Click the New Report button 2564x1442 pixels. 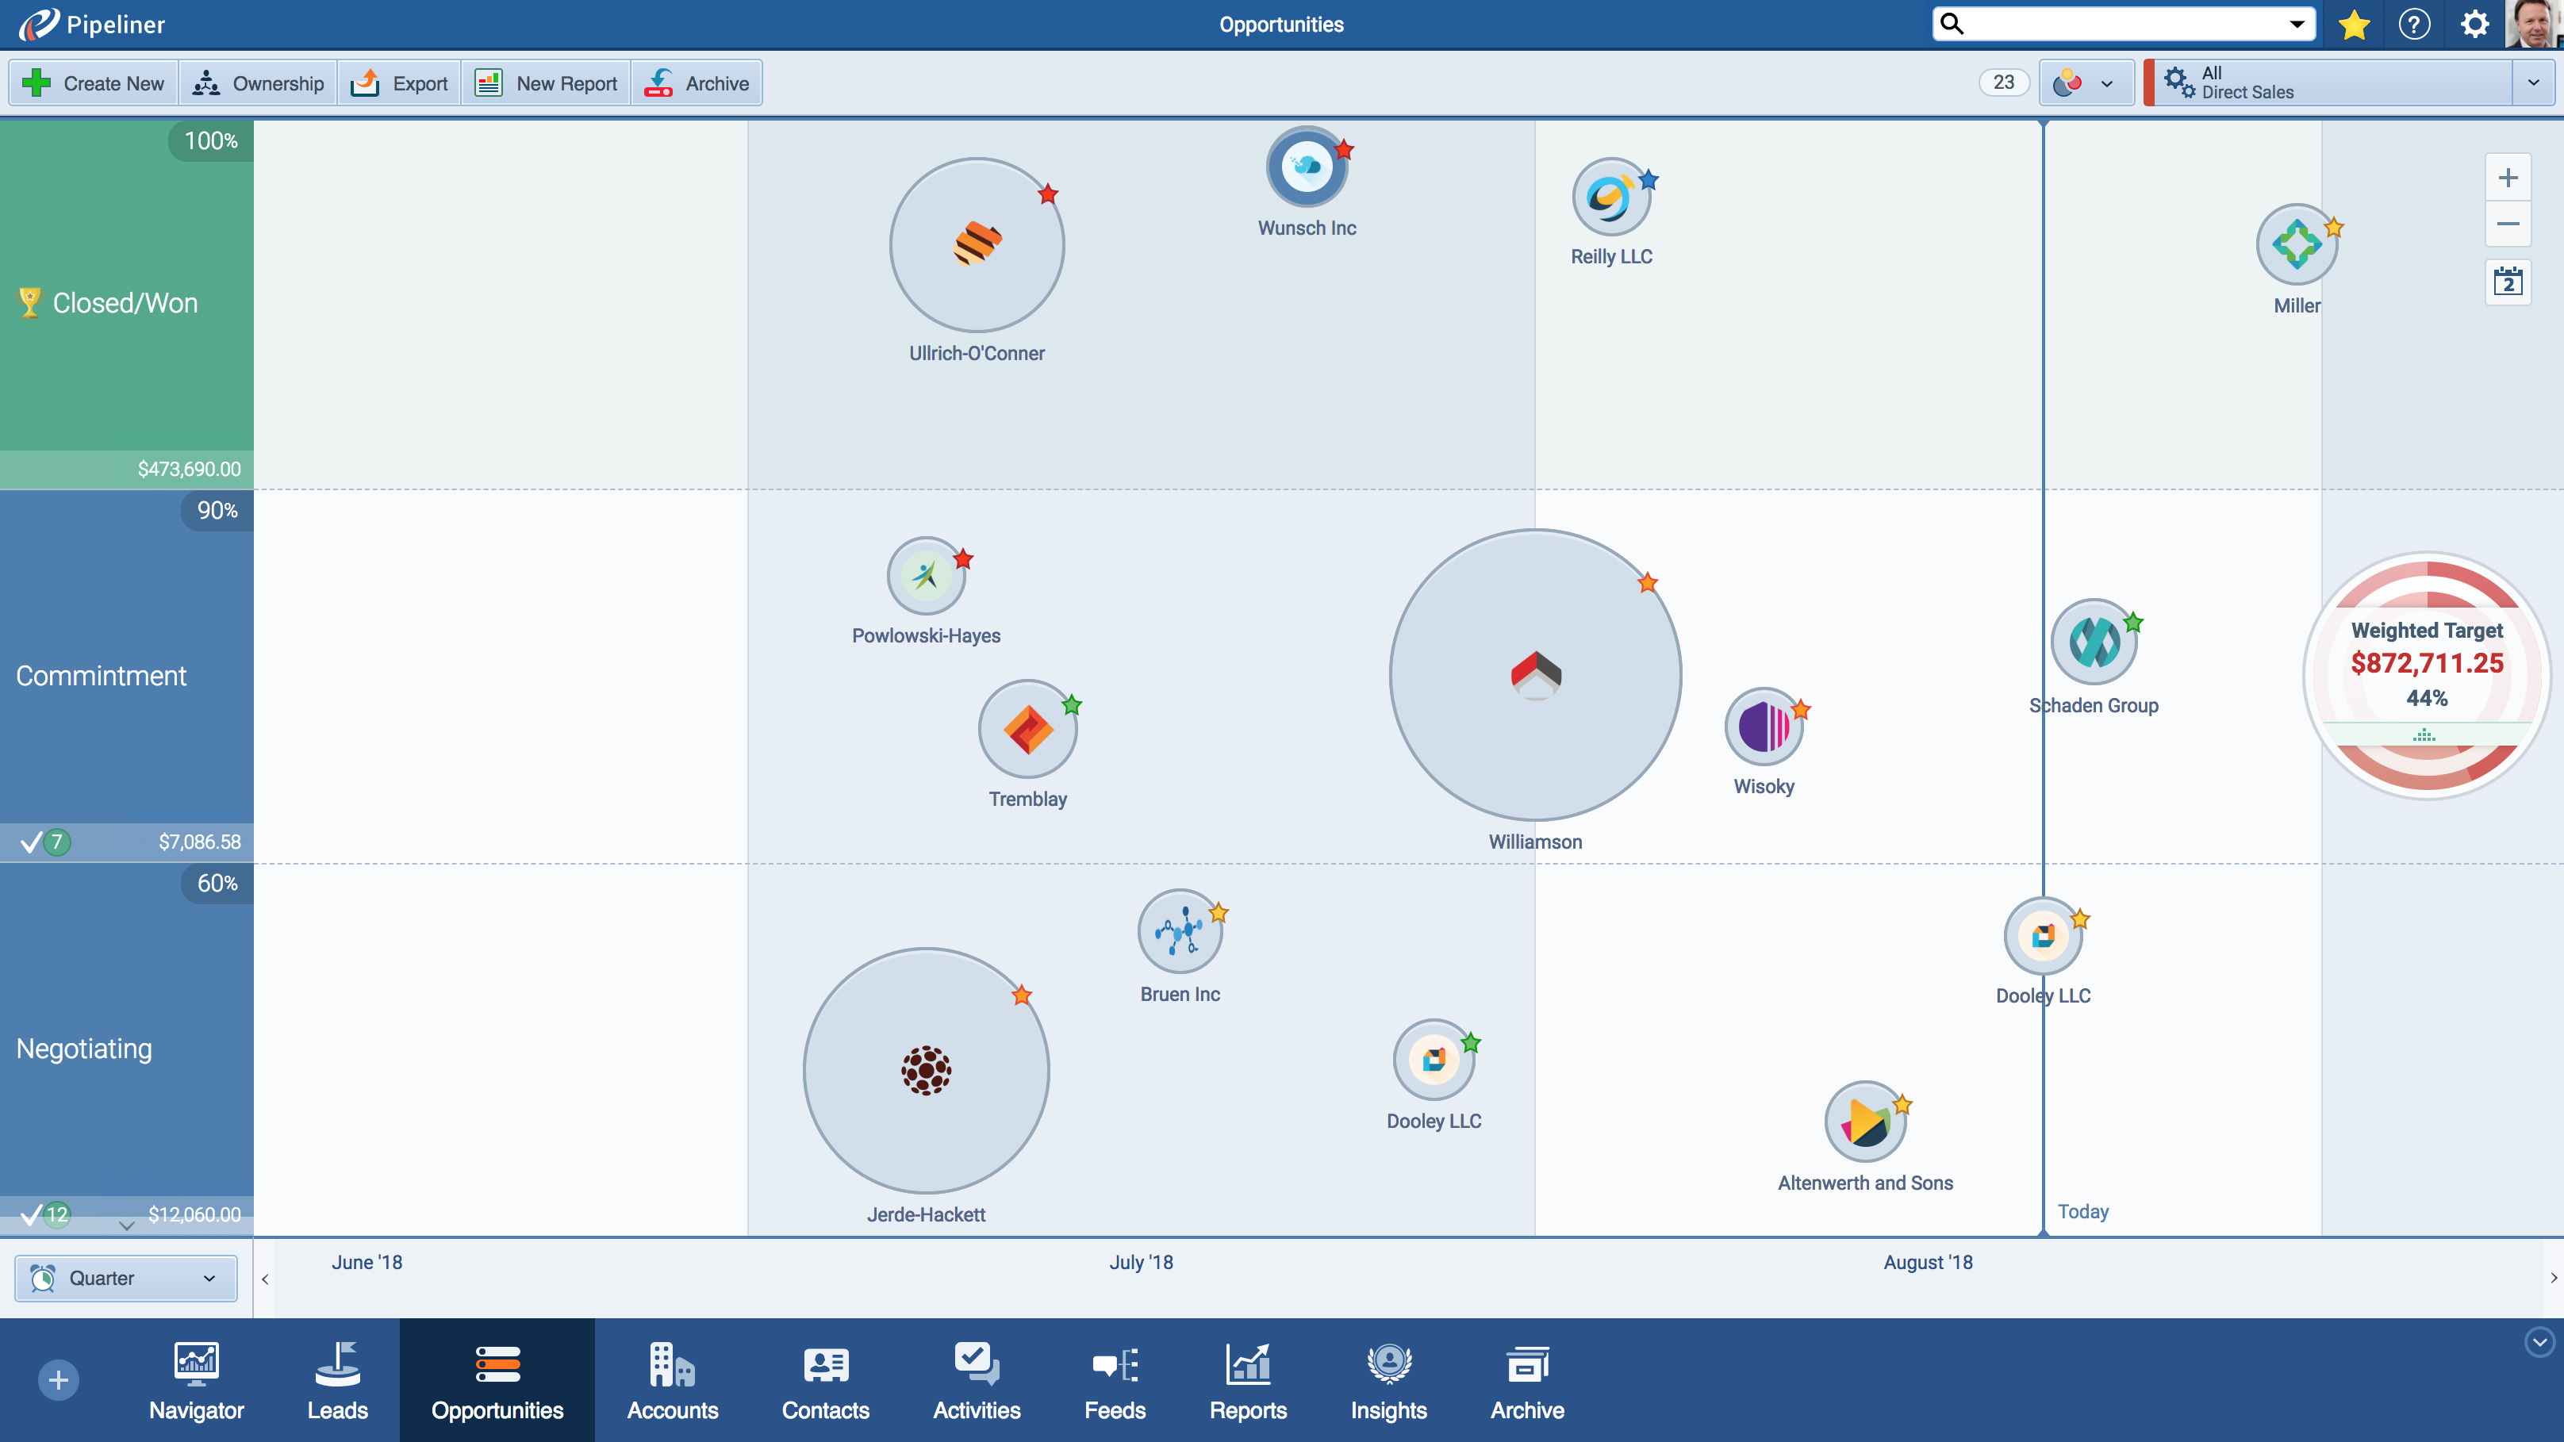[x=547, y=83]
